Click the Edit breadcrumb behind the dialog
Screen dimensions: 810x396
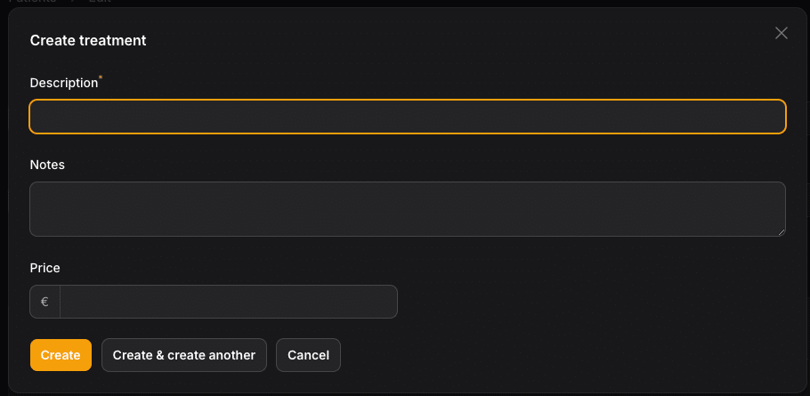(x=100, y=2)
